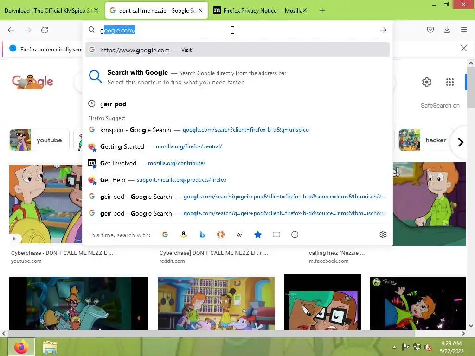Image resolution: width=475 pixels, height=356 pixels.
Task: Go back to the previous page
Action: [x=11, y=30]
